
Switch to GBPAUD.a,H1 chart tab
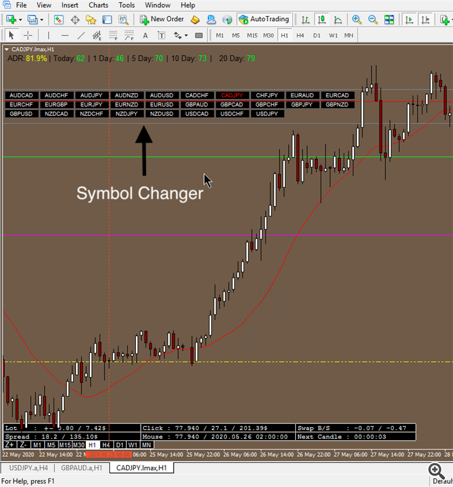tap(82, 468)
